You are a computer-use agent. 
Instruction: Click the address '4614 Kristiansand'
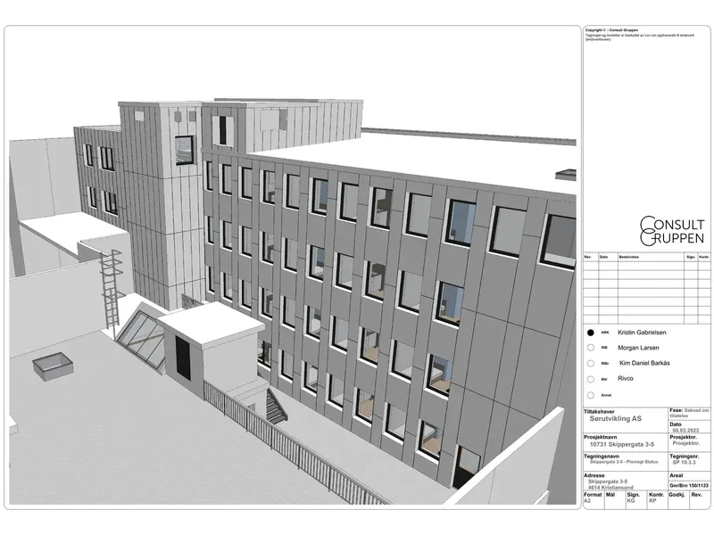click(610, 488)
